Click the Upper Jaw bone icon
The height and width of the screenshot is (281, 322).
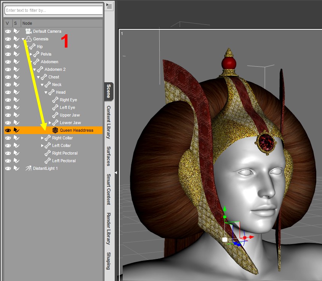[x=55, y=115]
